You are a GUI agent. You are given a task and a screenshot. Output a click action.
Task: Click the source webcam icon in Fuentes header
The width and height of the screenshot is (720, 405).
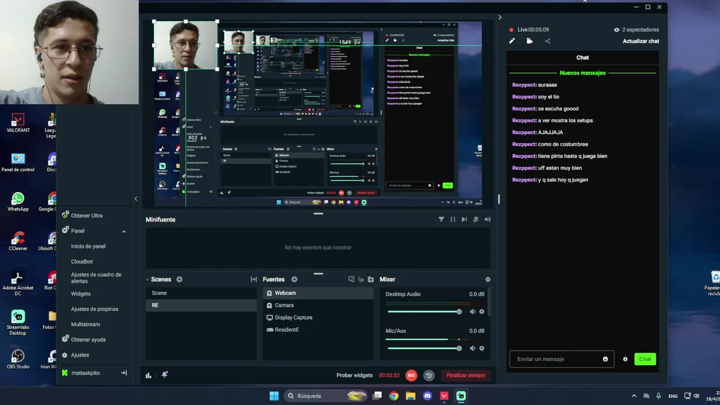click(x=361, y=280)
